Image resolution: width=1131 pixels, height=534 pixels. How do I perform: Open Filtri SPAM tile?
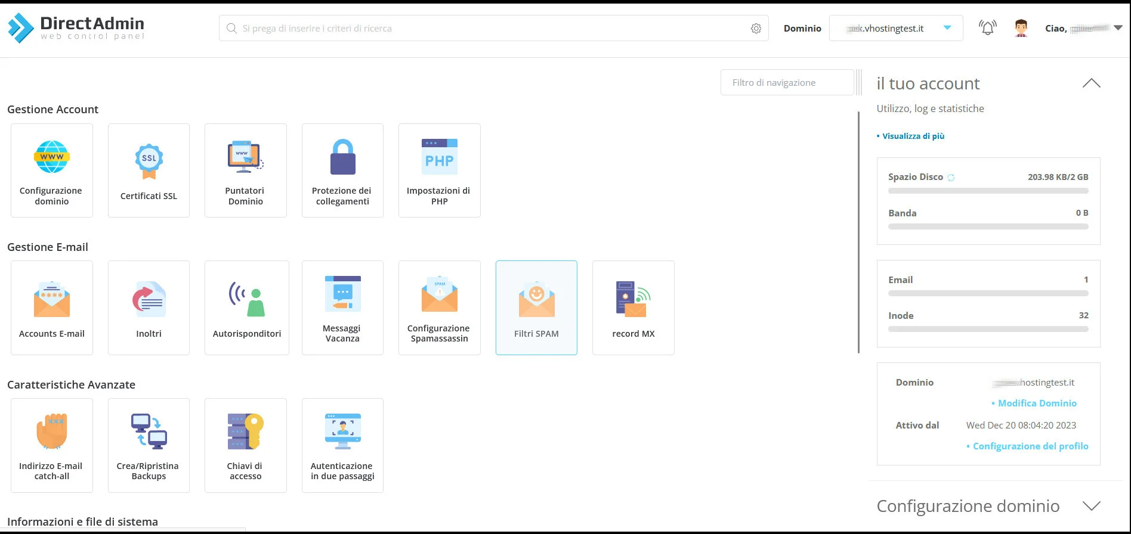pos(536,308)
